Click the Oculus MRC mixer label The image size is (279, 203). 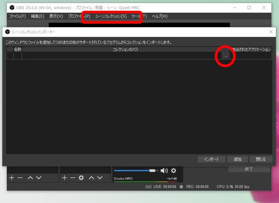[123, 178]
